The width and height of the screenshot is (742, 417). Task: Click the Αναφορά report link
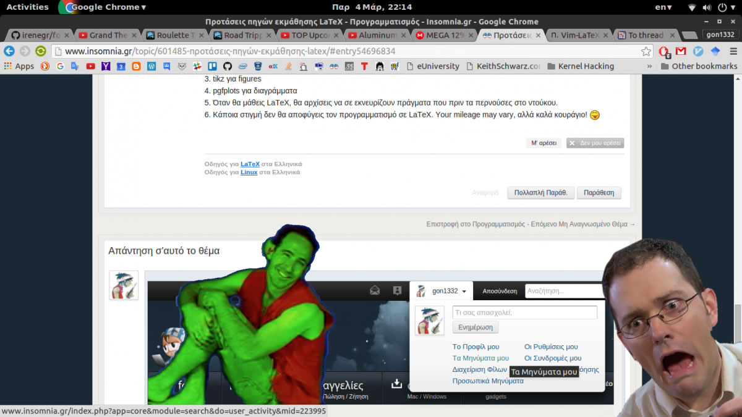[x=485, y=193]
